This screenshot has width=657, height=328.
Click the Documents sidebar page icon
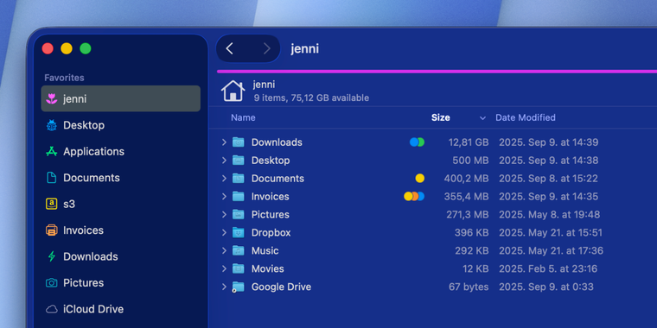[52, 178]
